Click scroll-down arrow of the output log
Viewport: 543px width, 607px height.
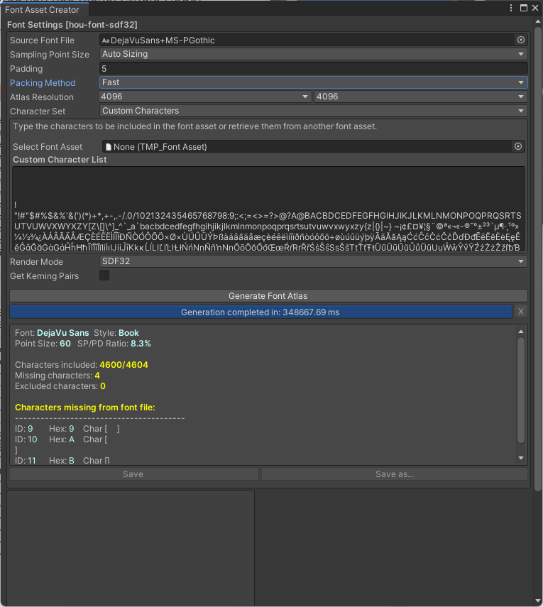point(522,459)
